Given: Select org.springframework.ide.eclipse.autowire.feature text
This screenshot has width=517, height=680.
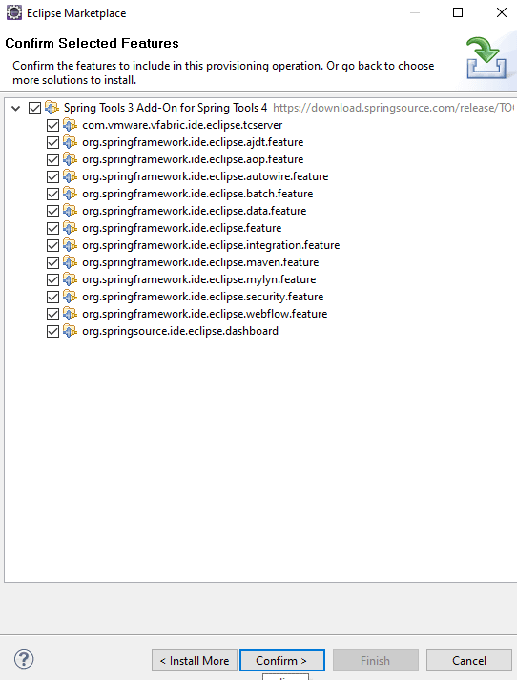Looking at the screenshot, I should click(x=205, y=176).
